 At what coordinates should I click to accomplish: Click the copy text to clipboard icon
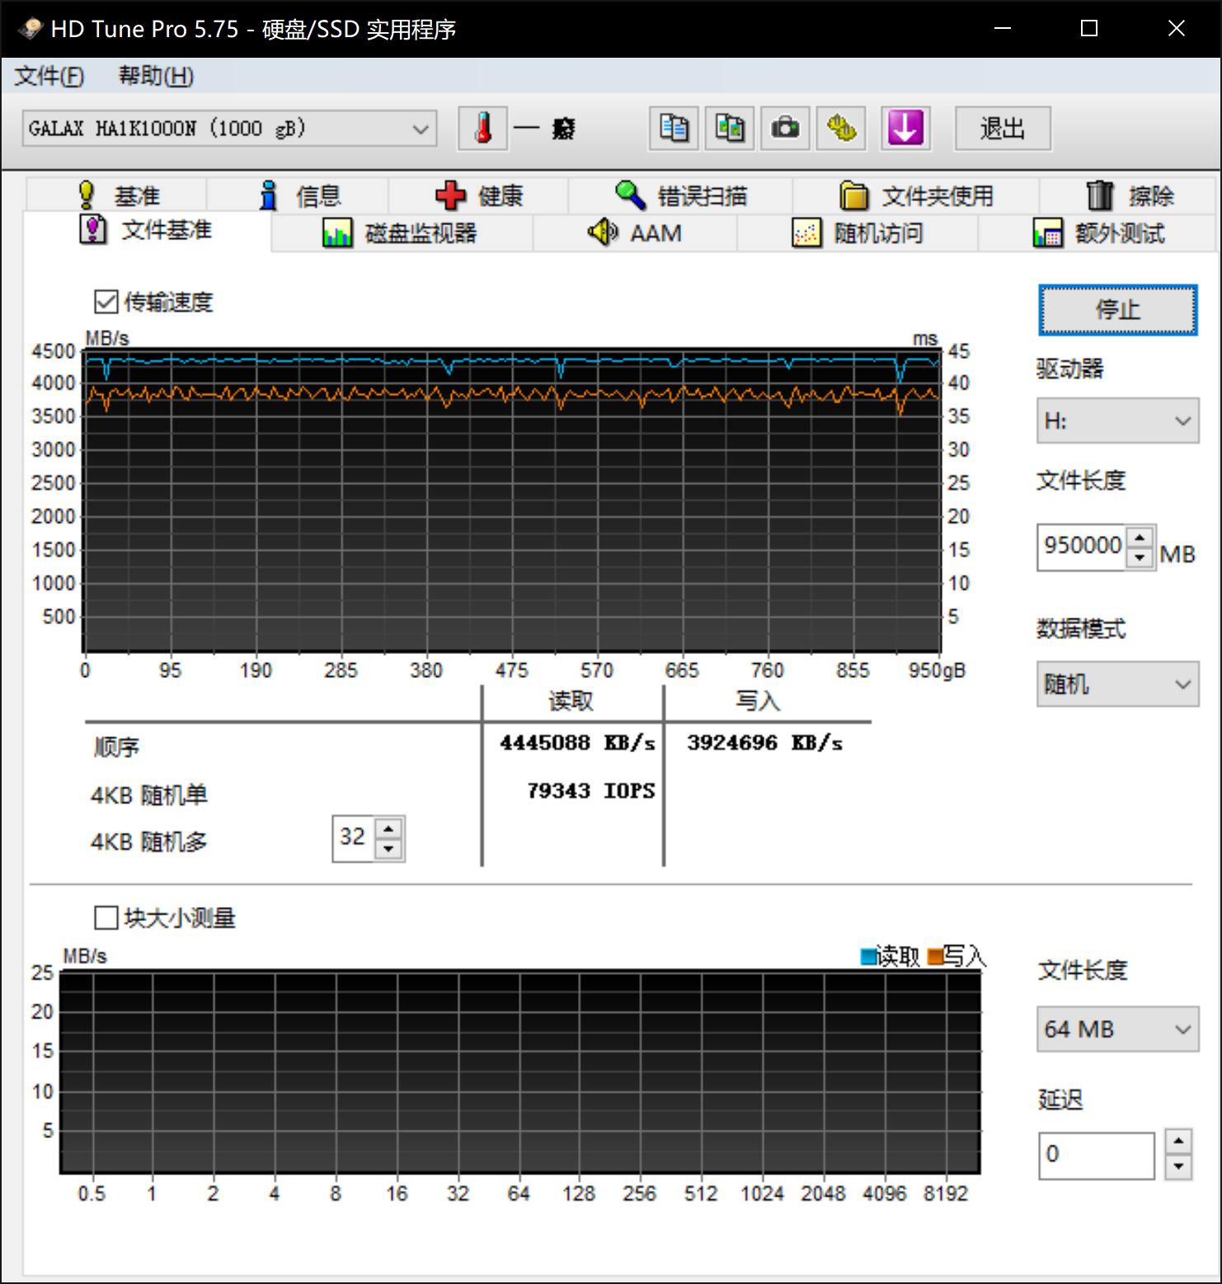(x=672, y=129)
